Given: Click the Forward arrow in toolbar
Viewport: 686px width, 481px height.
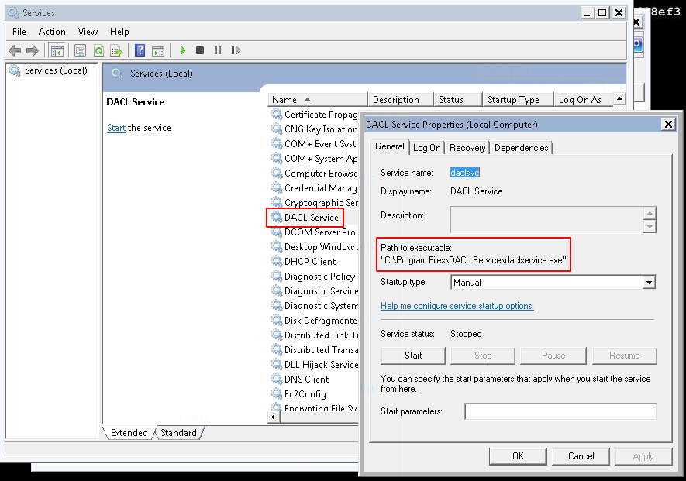Looking at the screenshot, I should coord(33,51).
